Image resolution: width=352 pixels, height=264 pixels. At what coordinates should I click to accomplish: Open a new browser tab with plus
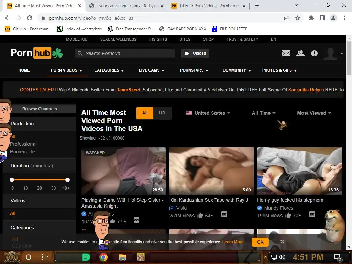pyautogui.click(x=257, y=6)
